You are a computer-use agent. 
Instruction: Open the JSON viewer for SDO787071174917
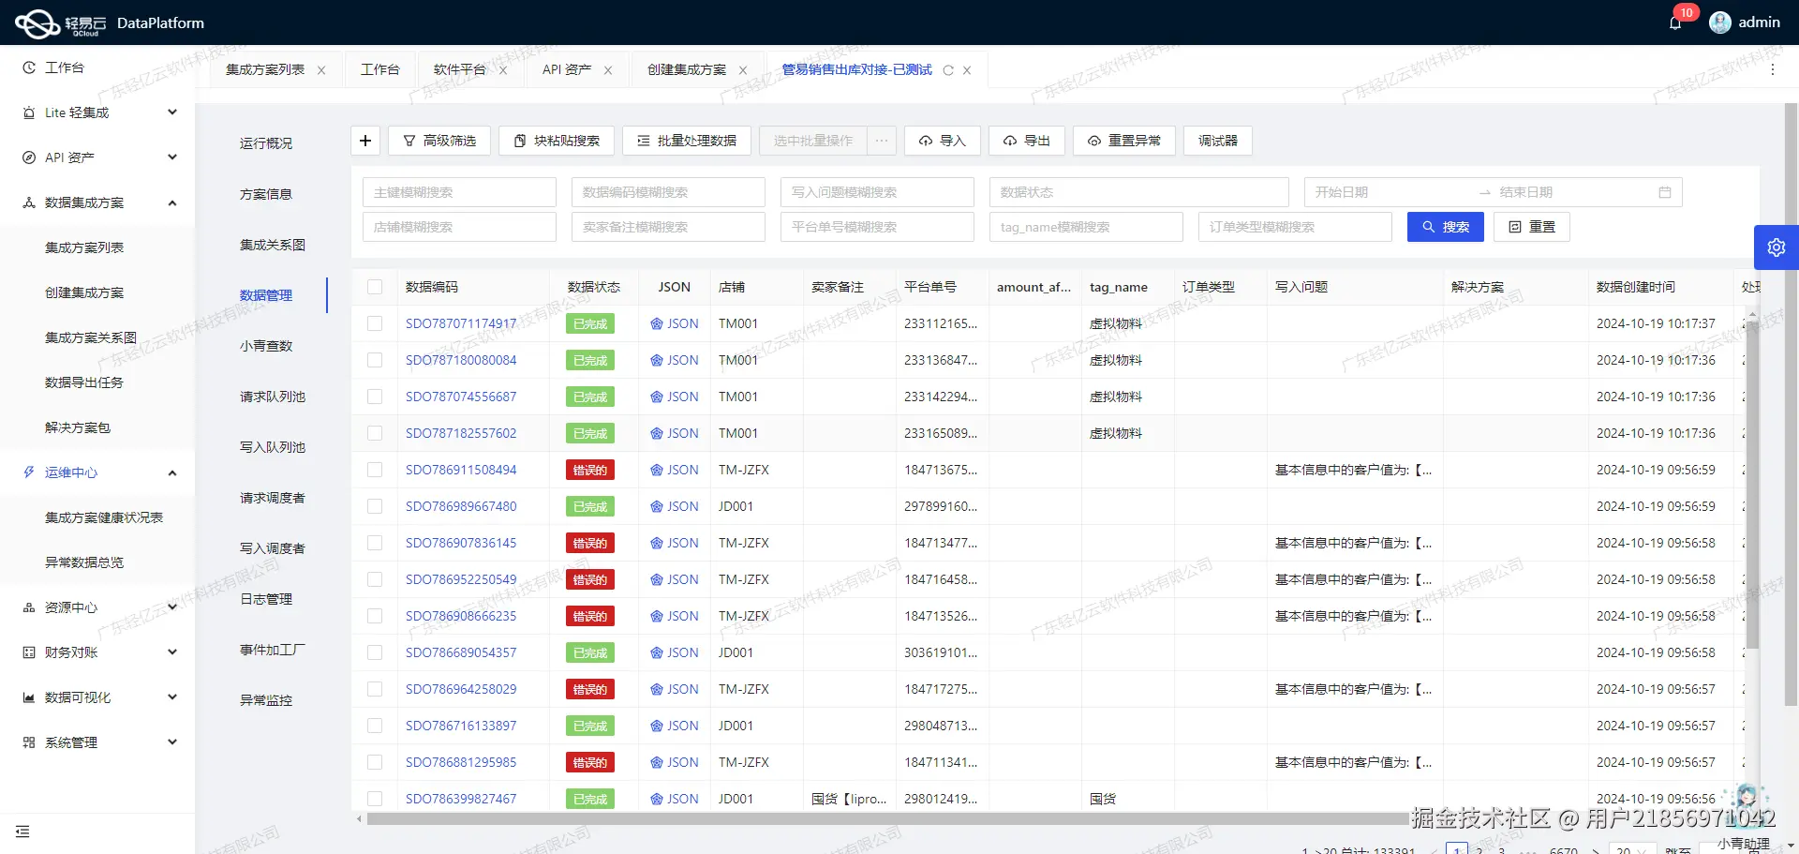[x=674, y=322]
